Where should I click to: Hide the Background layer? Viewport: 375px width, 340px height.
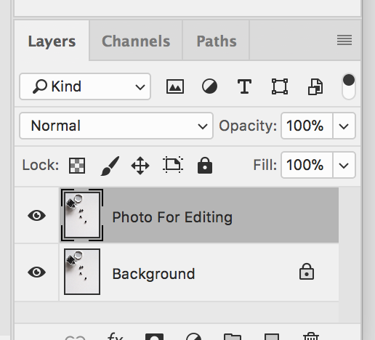point(37,272)
